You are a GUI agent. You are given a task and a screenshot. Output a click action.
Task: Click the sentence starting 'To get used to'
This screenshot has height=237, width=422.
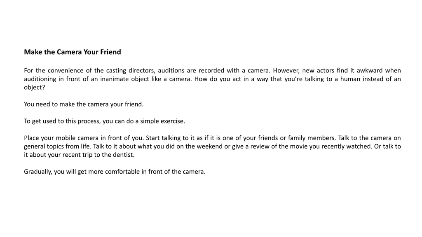click(x=104, y=121)
